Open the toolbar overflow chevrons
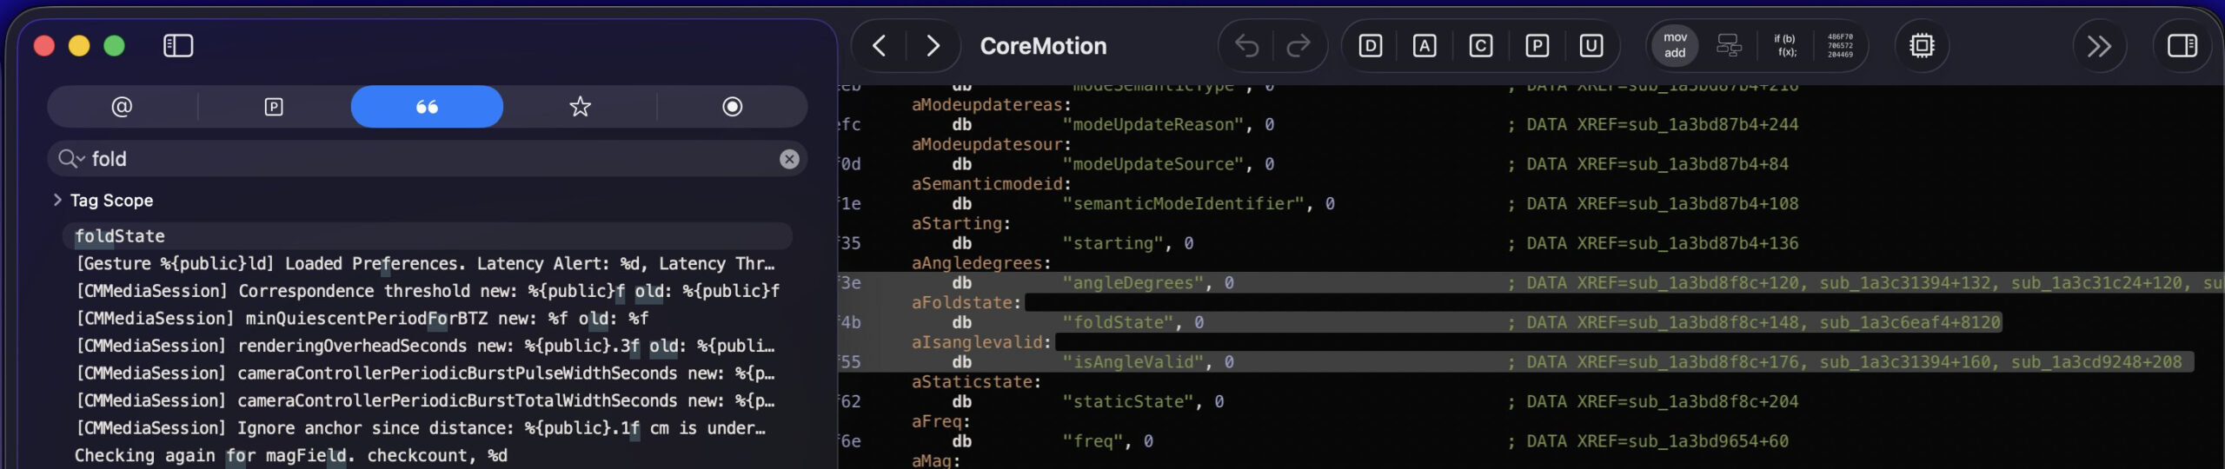2225x469 pixels. coord(2099,45)
